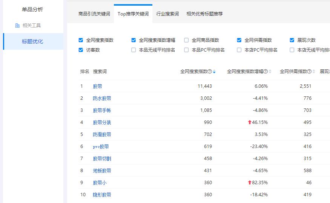Sort table by 全网搜索指数 arrows
This screenshot has height=203, width=330.
point(214,72)
